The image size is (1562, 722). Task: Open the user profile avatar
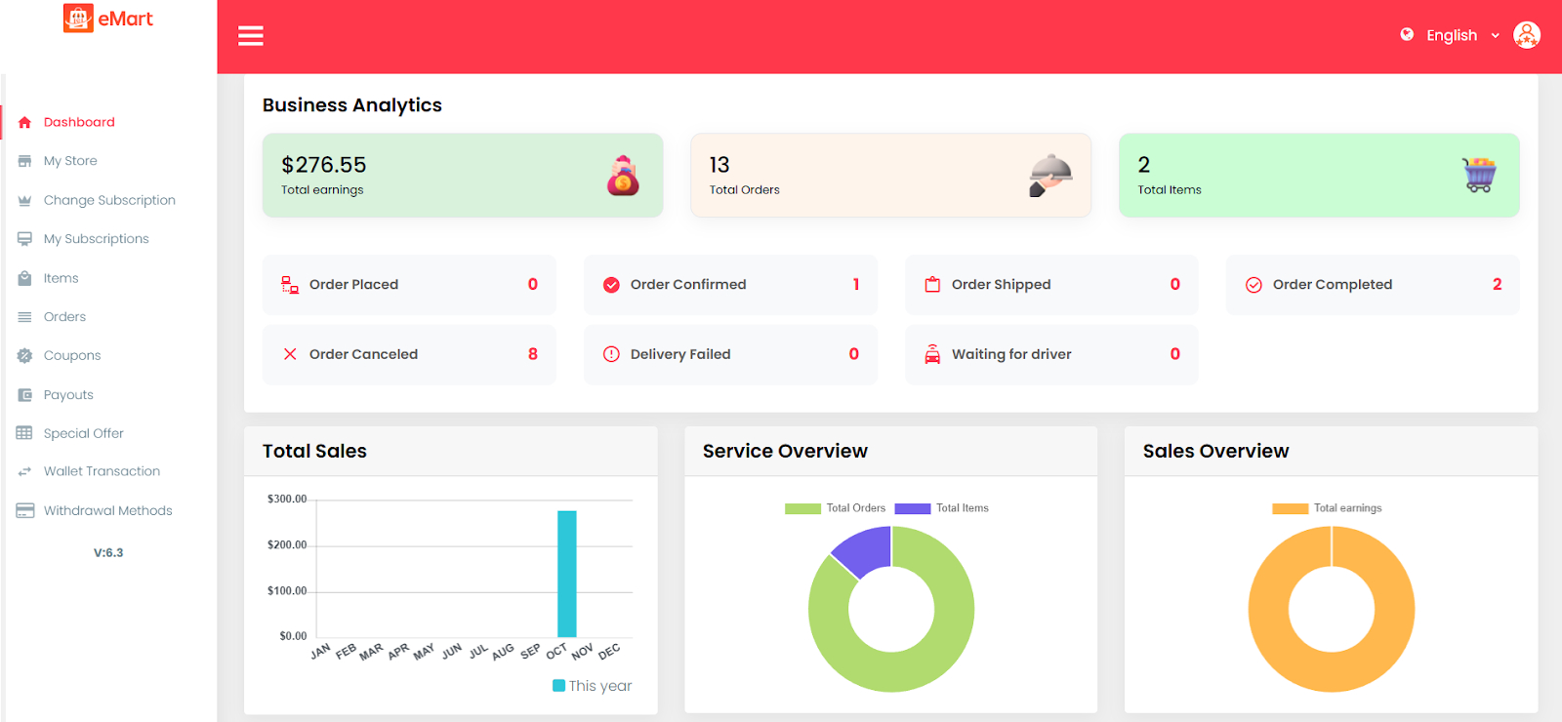[x=1526, y=35]
